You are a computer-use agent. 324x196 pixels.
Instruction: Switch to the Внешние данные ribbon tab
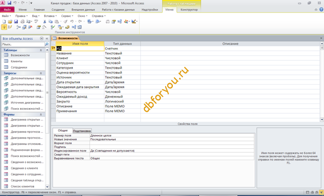83,9
